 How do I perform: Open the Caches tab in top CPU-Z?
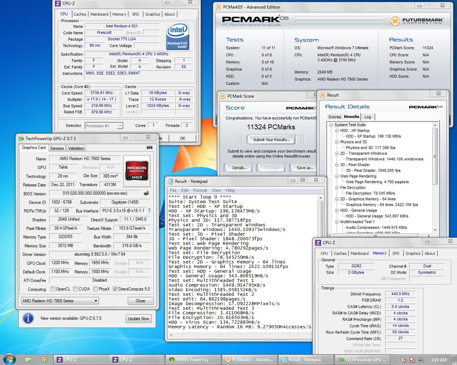point(80,14)
